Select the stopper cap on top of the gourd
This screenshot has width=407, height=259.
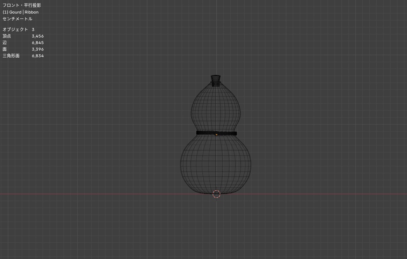[x=215, y=81]
